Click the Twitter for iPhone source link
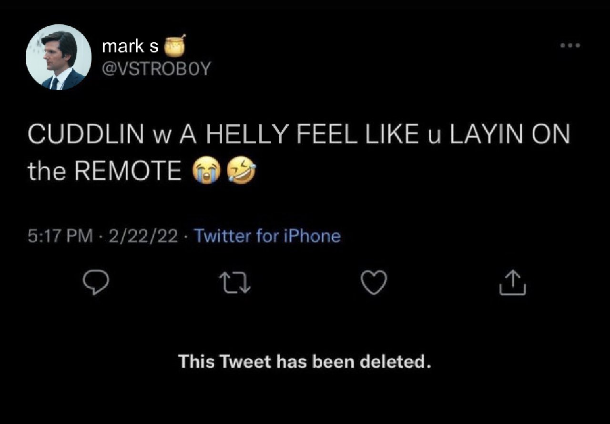This screenshot has height=424, width=610. [268, 236]
